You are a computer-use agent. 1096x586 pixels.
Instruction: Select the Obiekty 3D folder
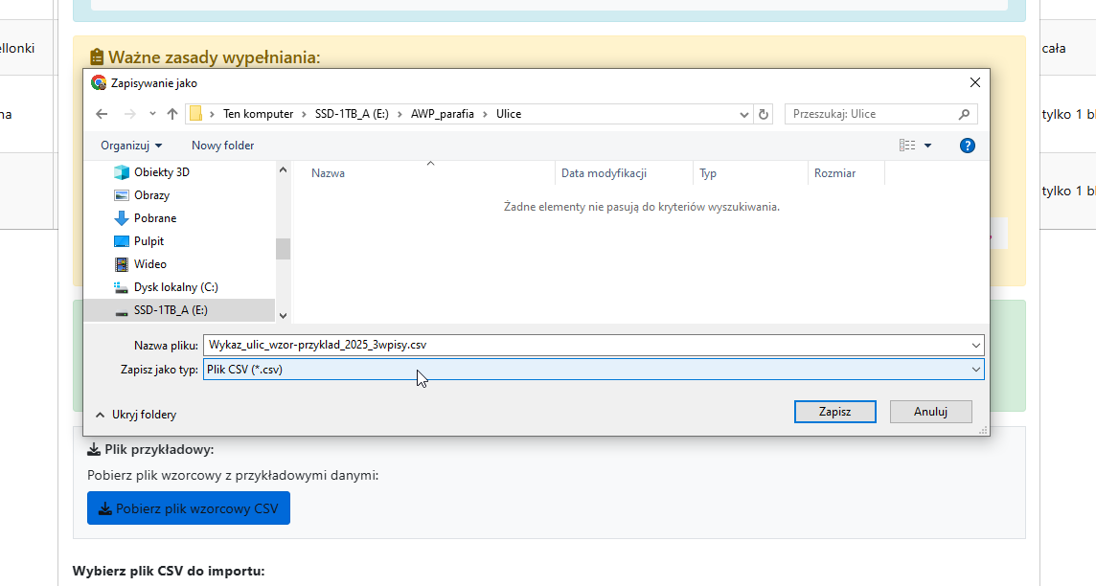point(161,172)
